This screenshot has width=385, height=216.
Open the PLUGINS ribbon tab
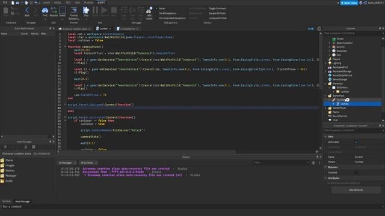pos(88,2)
